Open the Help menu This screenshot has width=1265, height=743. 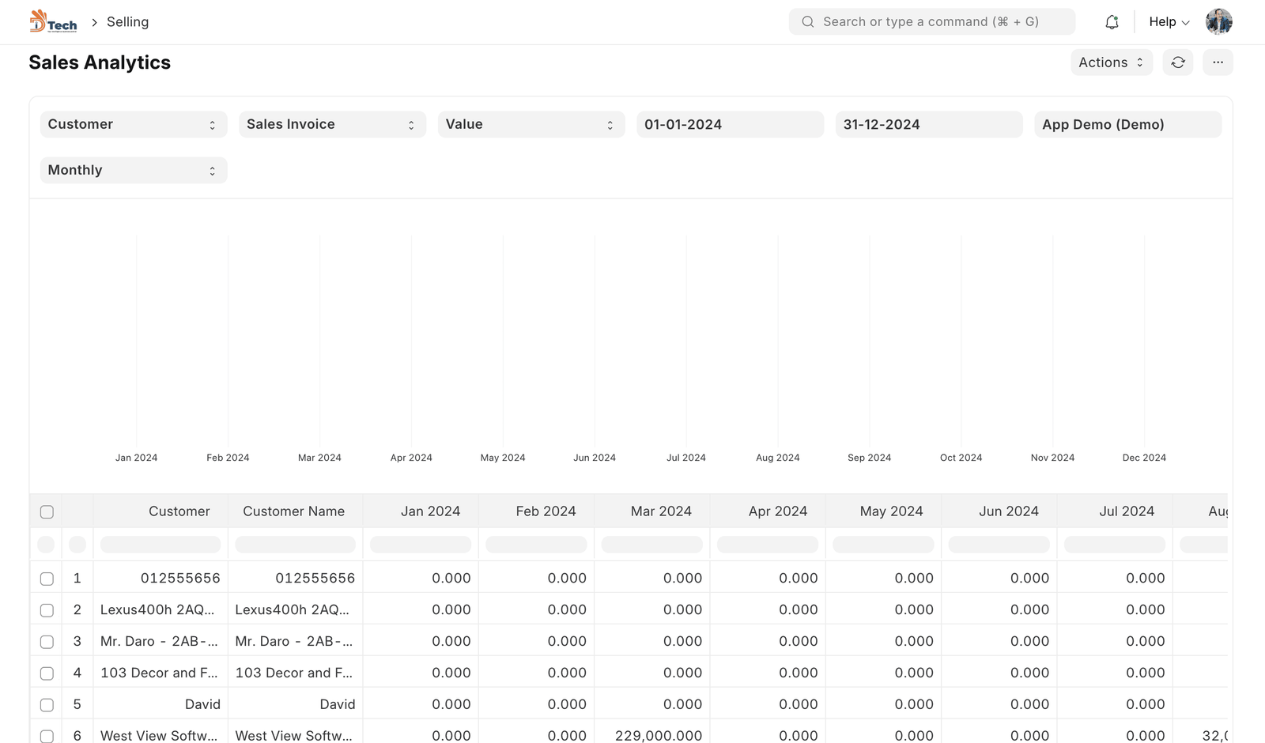(x=1169, y=22)
